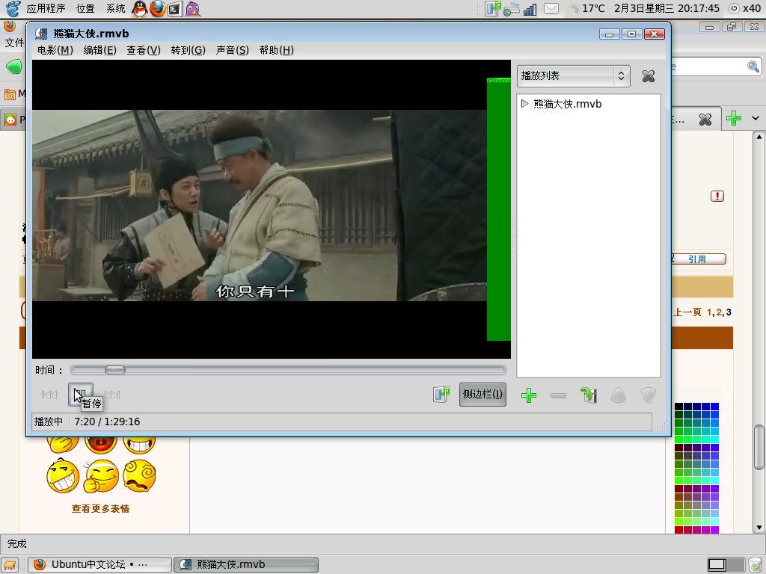Screen dimensions: 766x574
Task: Open the 电影(M) menu
Action: pos(55,50)
